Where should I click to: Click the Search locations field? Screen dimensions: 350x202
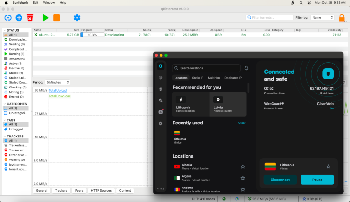coord(206,68)
